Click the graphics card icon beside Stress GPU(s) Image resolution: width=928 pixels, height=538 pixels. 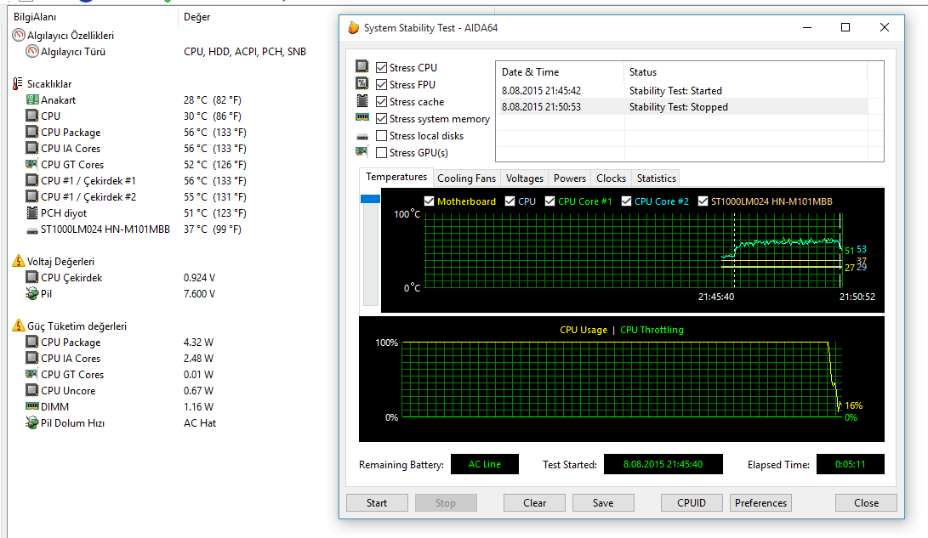[362, 151]
